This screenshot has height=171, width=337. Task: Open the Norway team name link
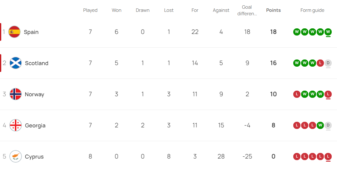[x=34, y=94]
